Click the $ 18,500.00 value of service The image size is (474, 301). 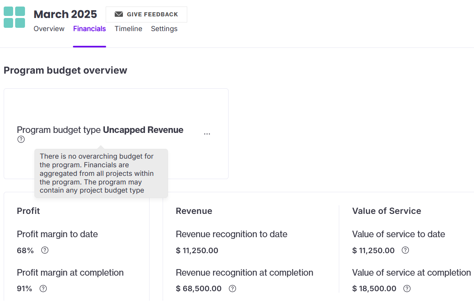(x=374, y=289)
